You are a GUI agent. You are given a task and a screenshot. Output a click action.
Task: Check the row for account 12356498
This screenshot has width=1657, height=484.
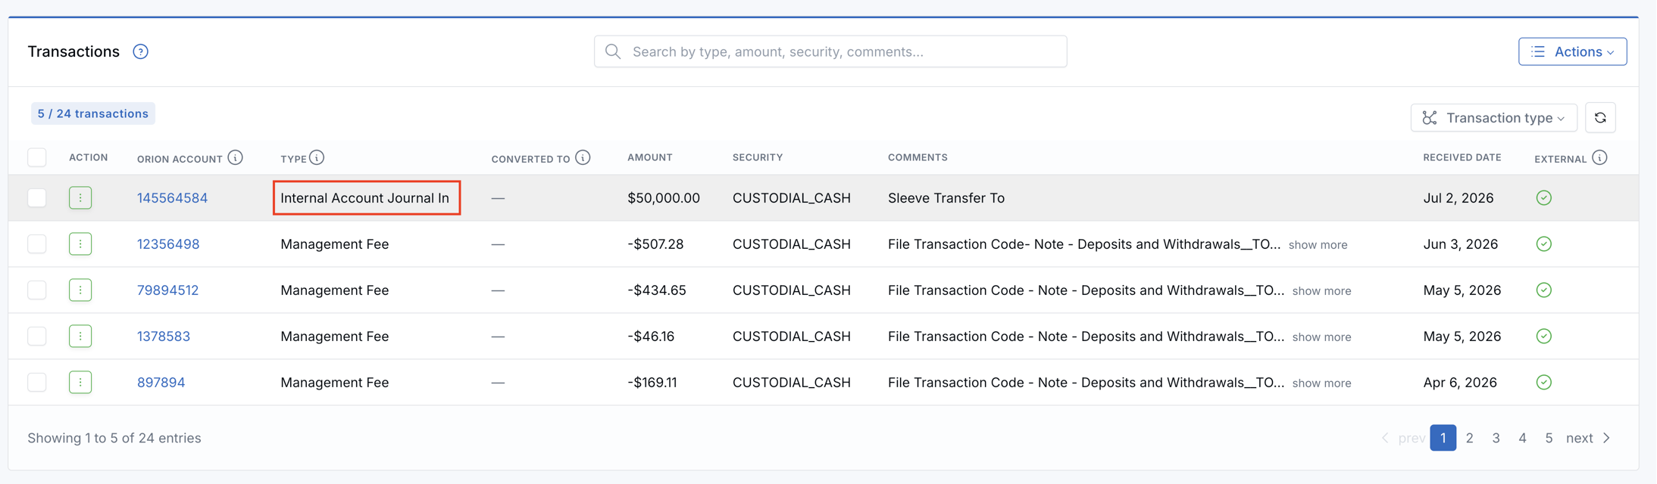pyautogui.click(x=37, y=244)
